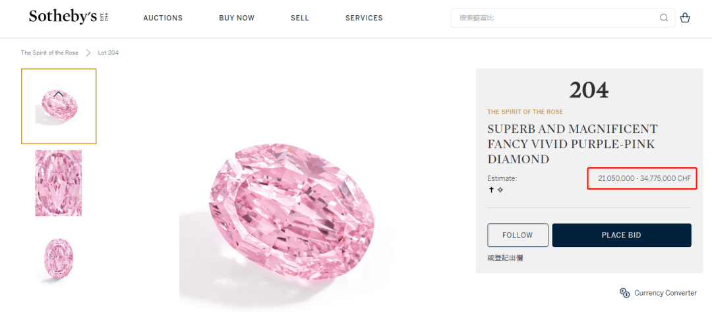Screen dimensions: 712x312
Task: Click the breadcrumb arrow separator
Action: point(88,53)
